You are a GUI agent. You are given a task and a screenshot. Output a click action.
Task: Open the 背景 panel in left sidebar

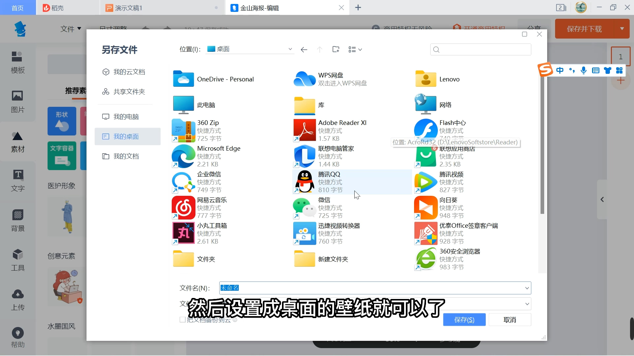(18, 221)
